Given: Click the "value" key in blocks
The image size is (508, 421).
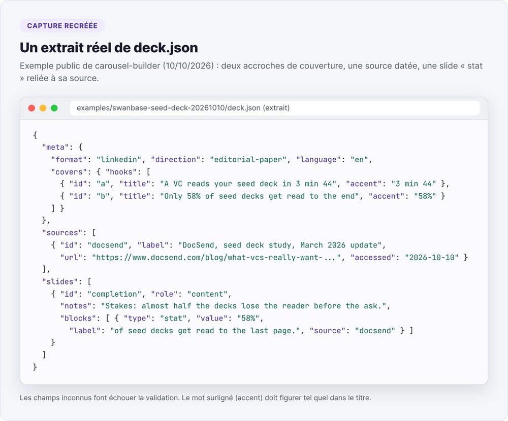Looking at the screenshot, I should coord(212,319).
